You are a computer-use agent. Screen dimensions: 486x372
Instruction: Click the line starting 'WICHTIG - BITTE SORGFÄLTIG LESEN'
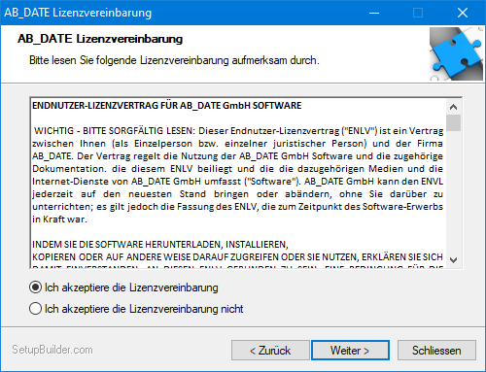pos(238,131)
